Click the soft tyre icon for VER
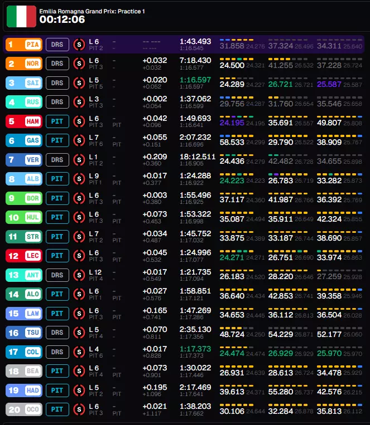The image size is (370, 425). click(79, 160)
